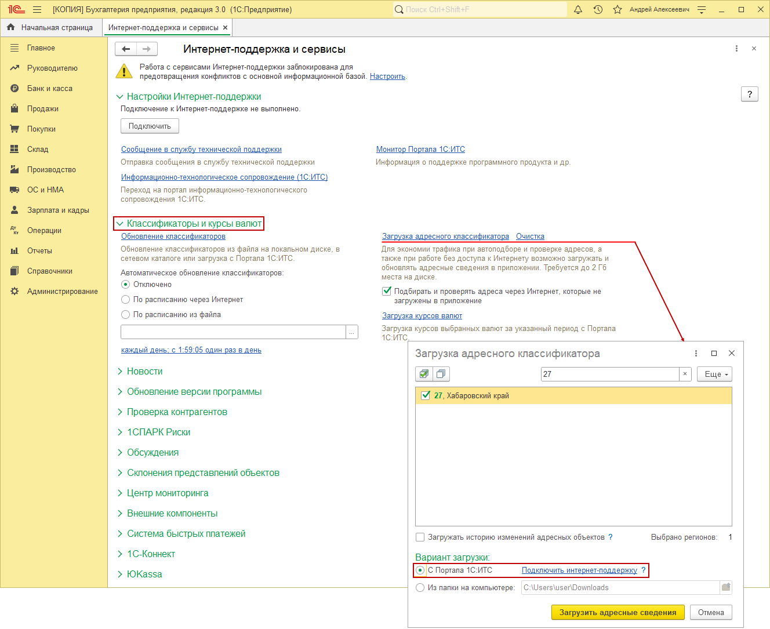The height and width of the screenshot is (629, 770).
Task: Open notifications bell icon
Action: tap(578, 9)
